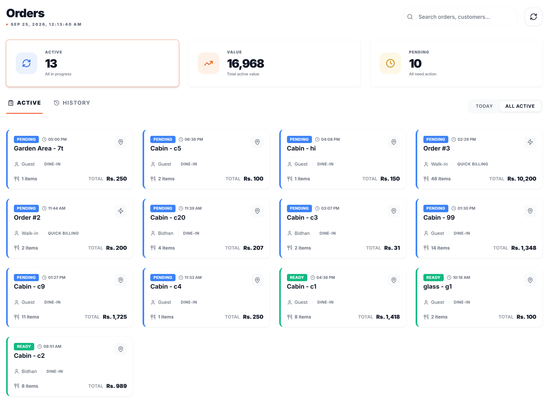Click the location pin on Cabin - hi
The width and height of the screenshot is (549, 418).
pyautogui.click(x=394, y=142)
